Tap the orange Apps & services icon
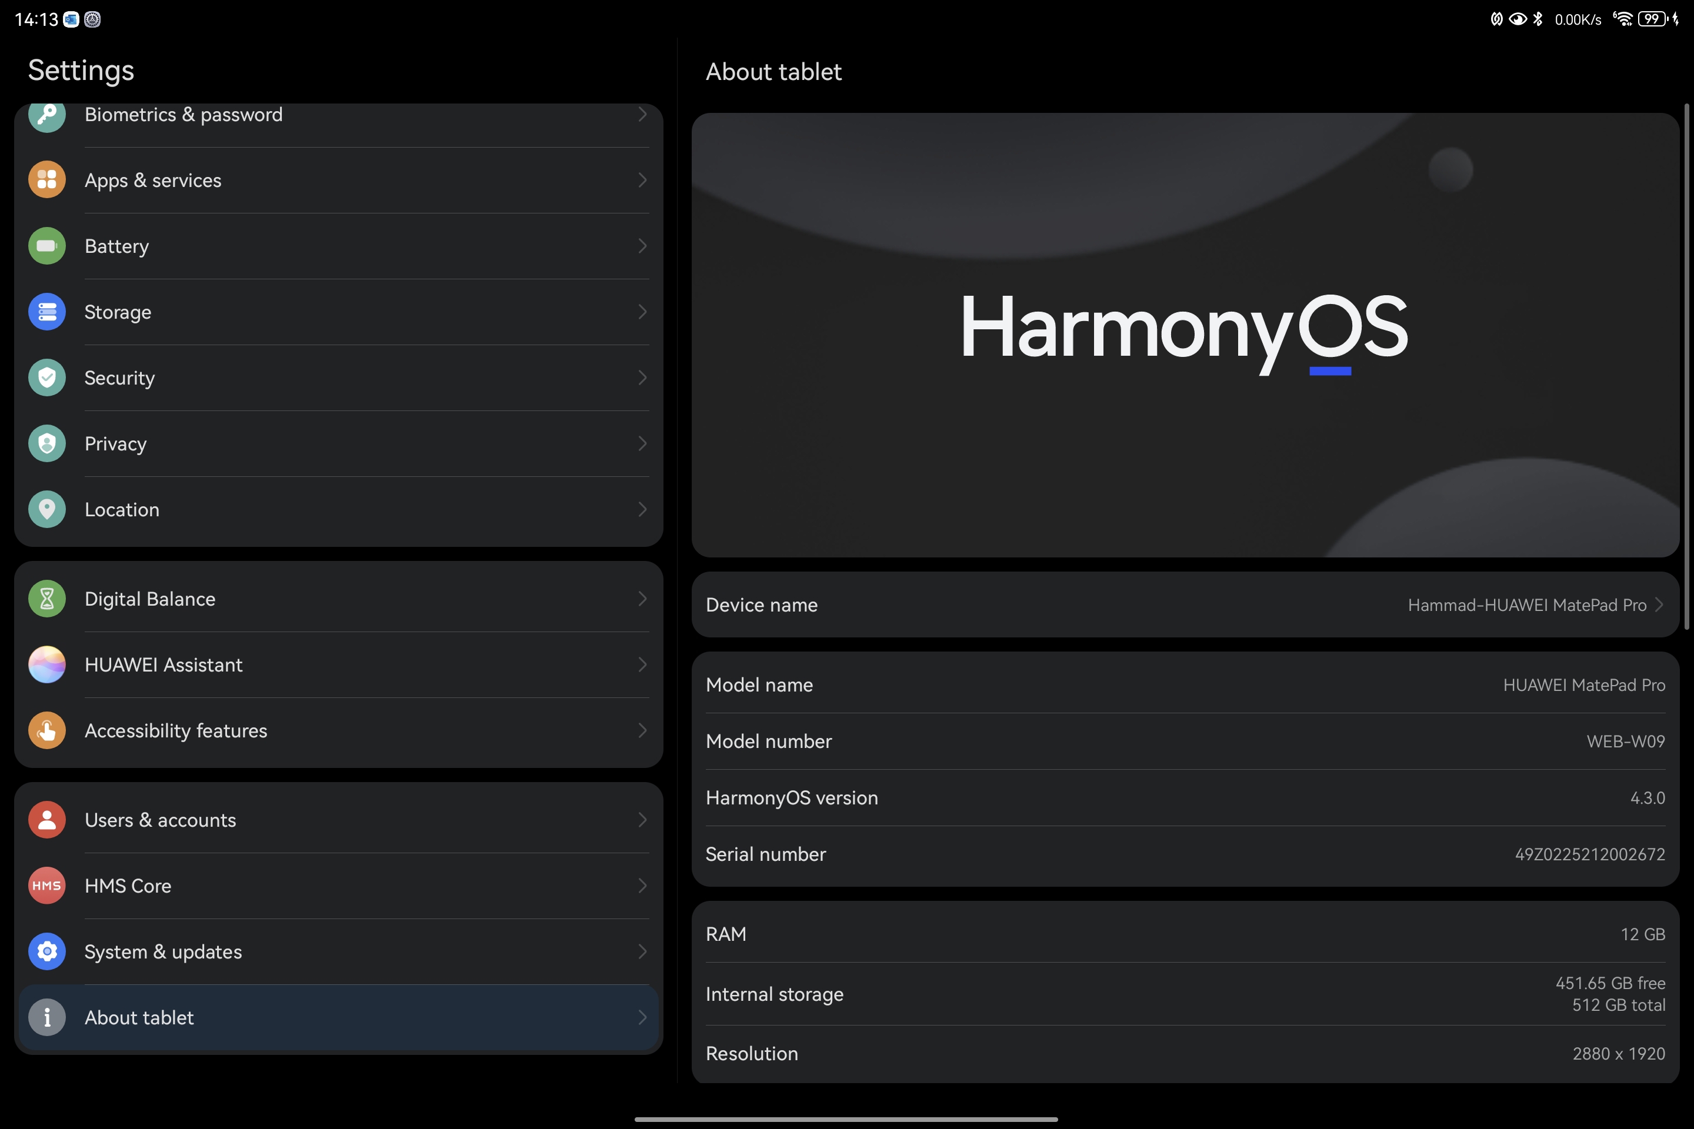This screenshot has height=1129, width=1694. pos(47,180)
